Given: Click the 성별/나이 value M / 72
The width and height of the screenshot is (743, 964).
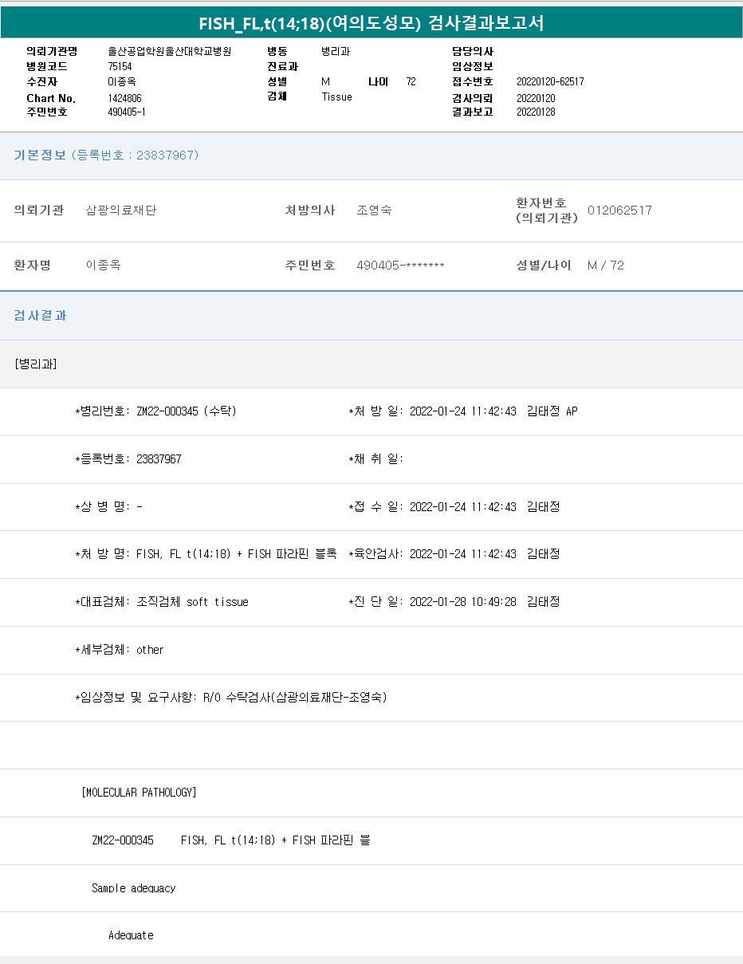Looking at the screenshot, I should coord(606,266).
